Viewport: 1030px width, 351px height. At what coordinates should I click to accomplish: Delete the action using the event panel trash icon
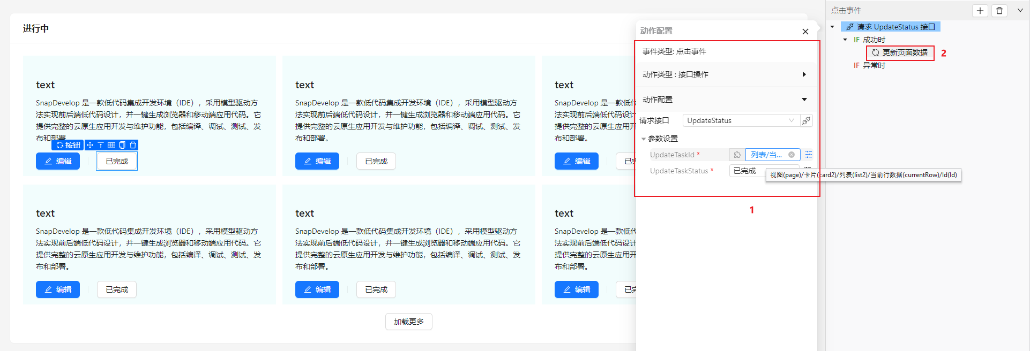[999, 11]
